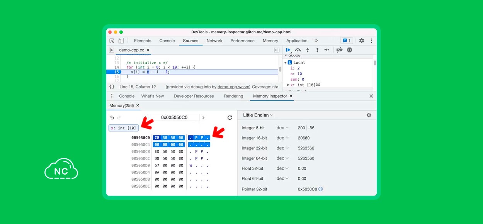Screen dimensions: 483x224
Task: Jump to pointer address 0x5050C8 icon
Action: point(320,189)
